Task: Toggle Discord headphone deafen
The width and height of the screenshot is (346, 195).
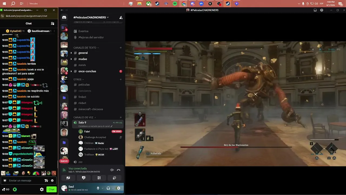Action: pyautogui.click(x=108, y=188)
